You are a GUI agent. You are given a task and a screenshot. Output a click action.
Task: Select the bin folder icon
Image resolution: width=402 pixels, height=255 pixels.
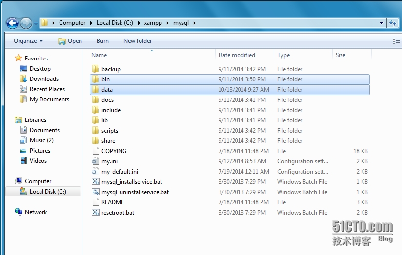pos(95,79)
